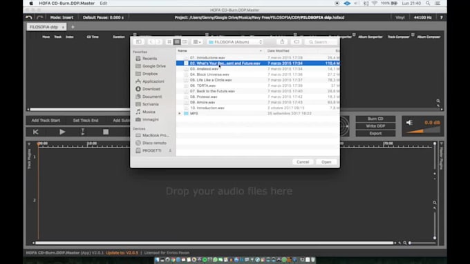
Task: Open Musica in the sidebar
Action: pyautogui.click(x=149, y=112)
